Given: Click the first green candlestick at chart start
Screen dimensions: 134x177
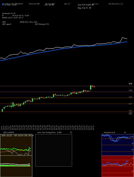Looking at the screenshot, I should pos(2,110).
